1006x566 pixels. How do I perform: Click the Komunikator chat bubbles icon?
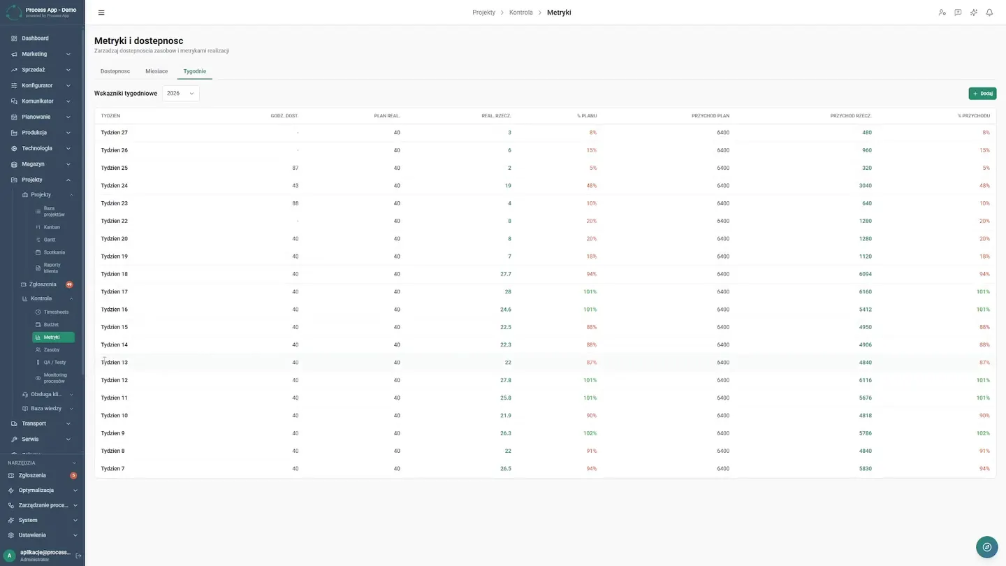[x=14, y=101]
